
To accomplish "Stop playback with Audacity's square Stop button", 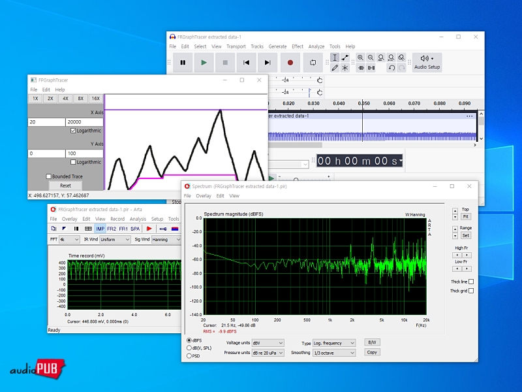I will [225, 62].
